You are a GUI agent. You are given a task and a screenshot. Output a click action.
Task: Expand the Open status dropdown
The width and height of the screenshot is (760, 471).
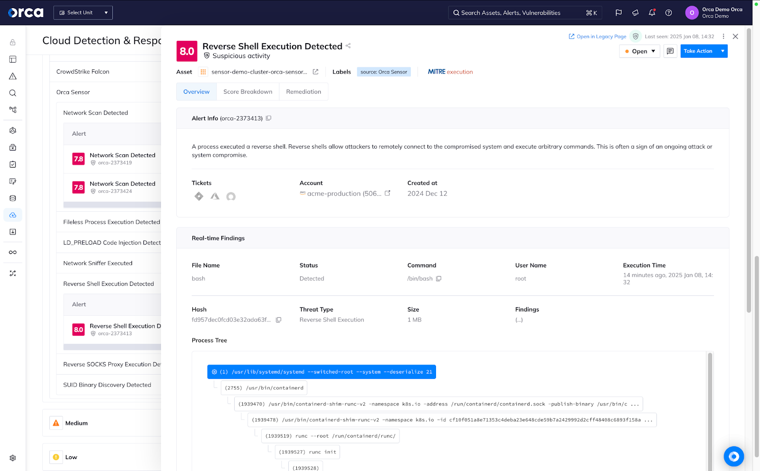[639, 51]
